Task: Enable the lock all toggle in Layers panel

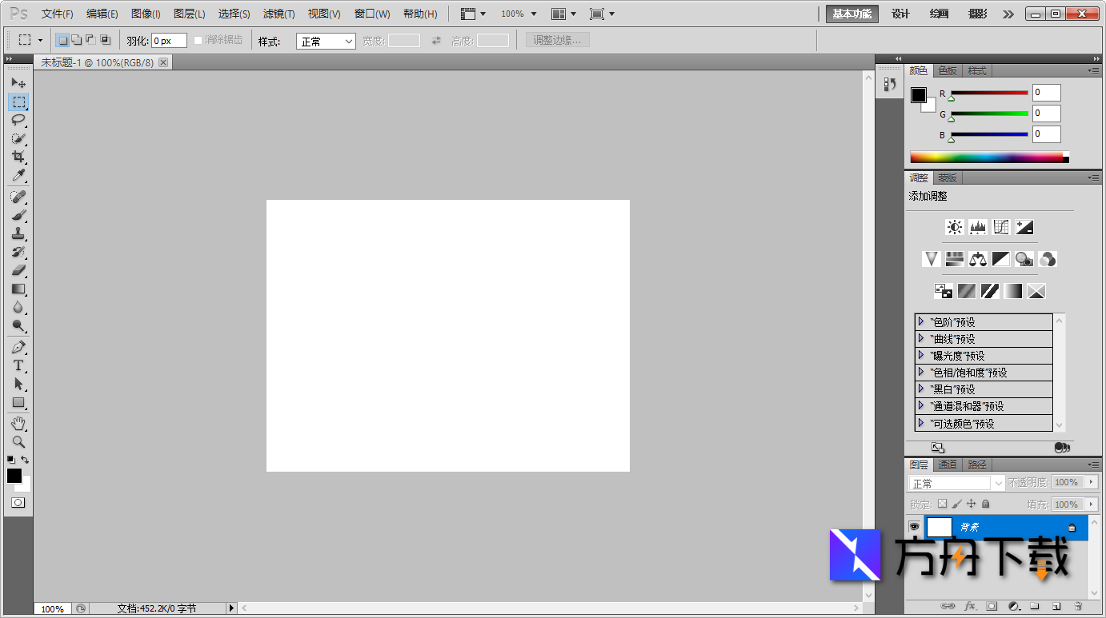Action: [x=986, y=504]
